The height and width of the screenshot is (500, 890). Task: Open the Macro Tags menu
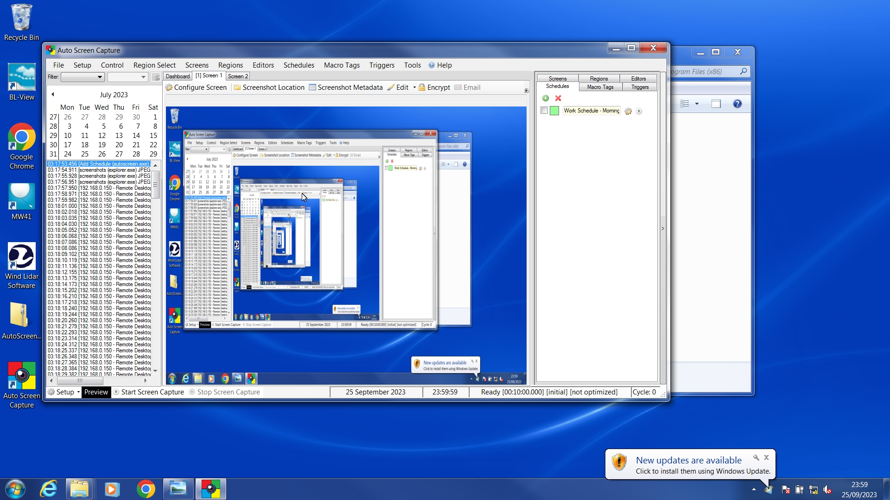(x=342, y=65)
